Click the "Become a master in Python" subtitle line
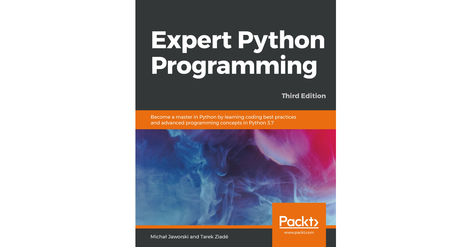Viewport: 471px width, 247px height. click(x=223, y=117)
